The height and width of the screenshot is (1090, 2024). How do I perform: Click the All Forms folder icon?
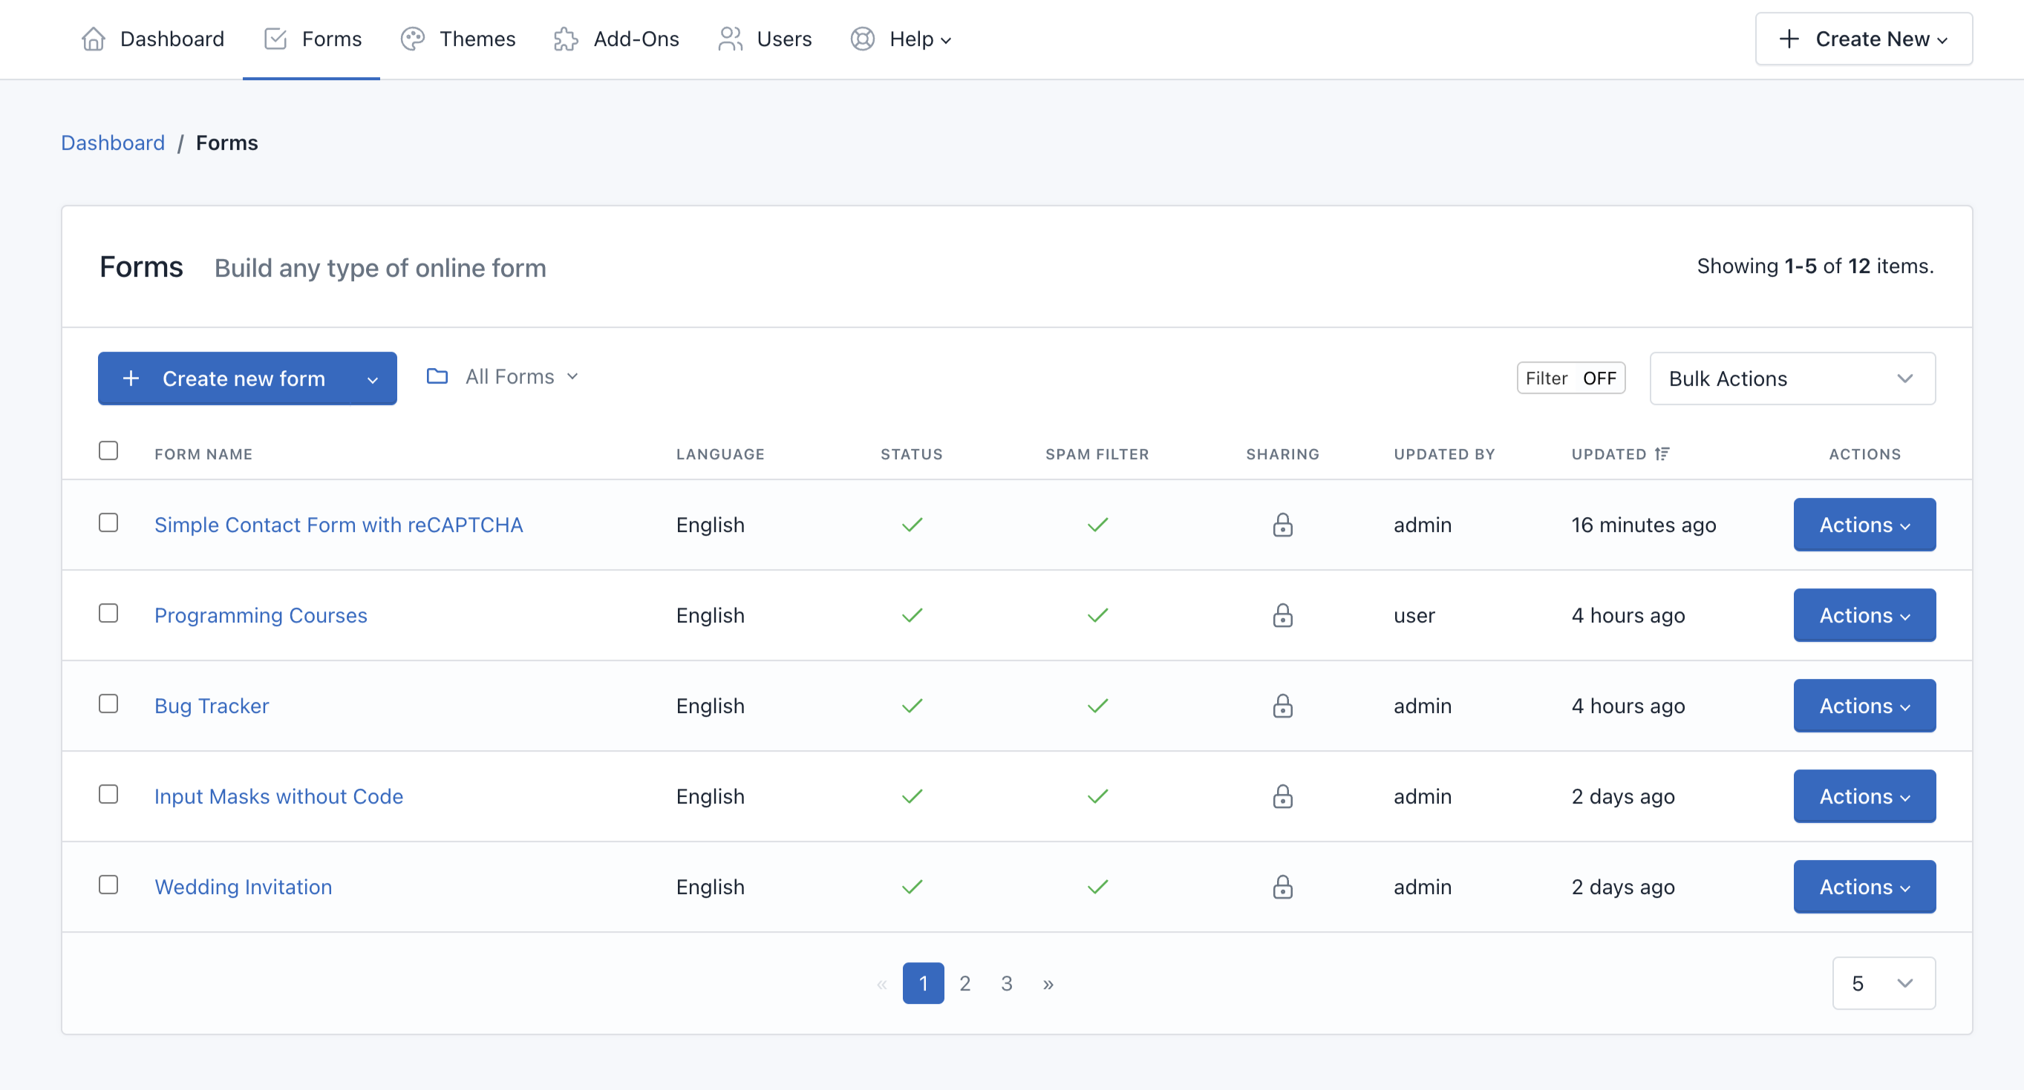pos(437,377)
